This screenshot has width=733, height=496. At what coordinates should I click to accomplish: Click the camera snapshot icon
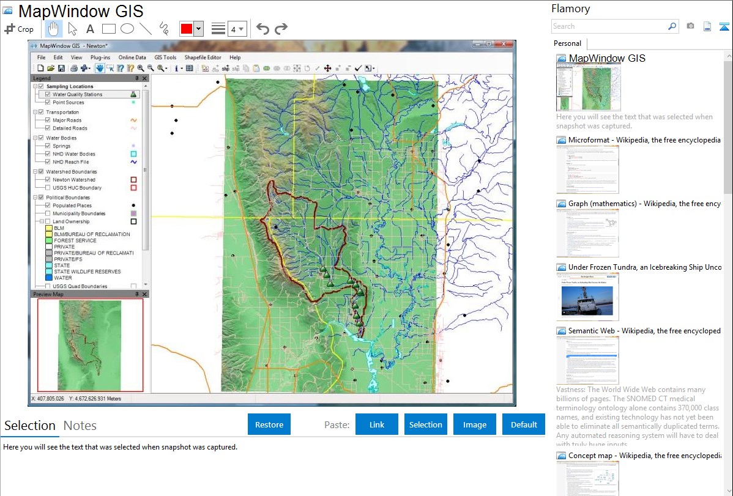tap(690, 26)
